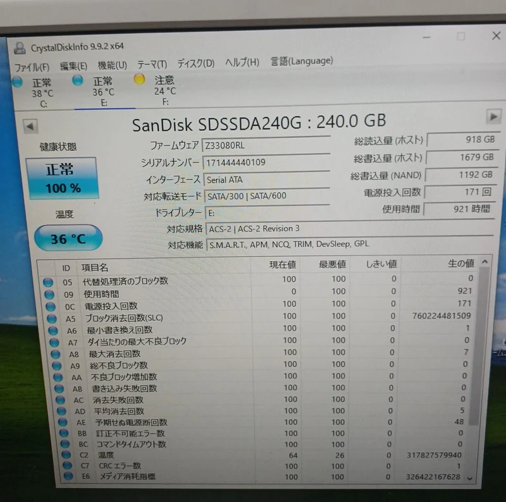Open the テーマ(T) menu
This screenshot has height=502, width=506.
tap(152, 64)
